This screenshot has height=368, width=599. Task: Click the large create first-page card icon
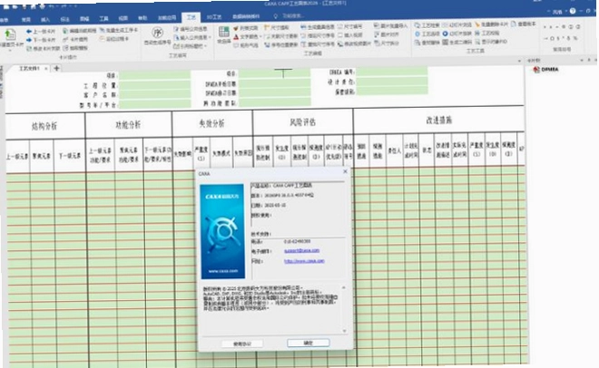10,35
